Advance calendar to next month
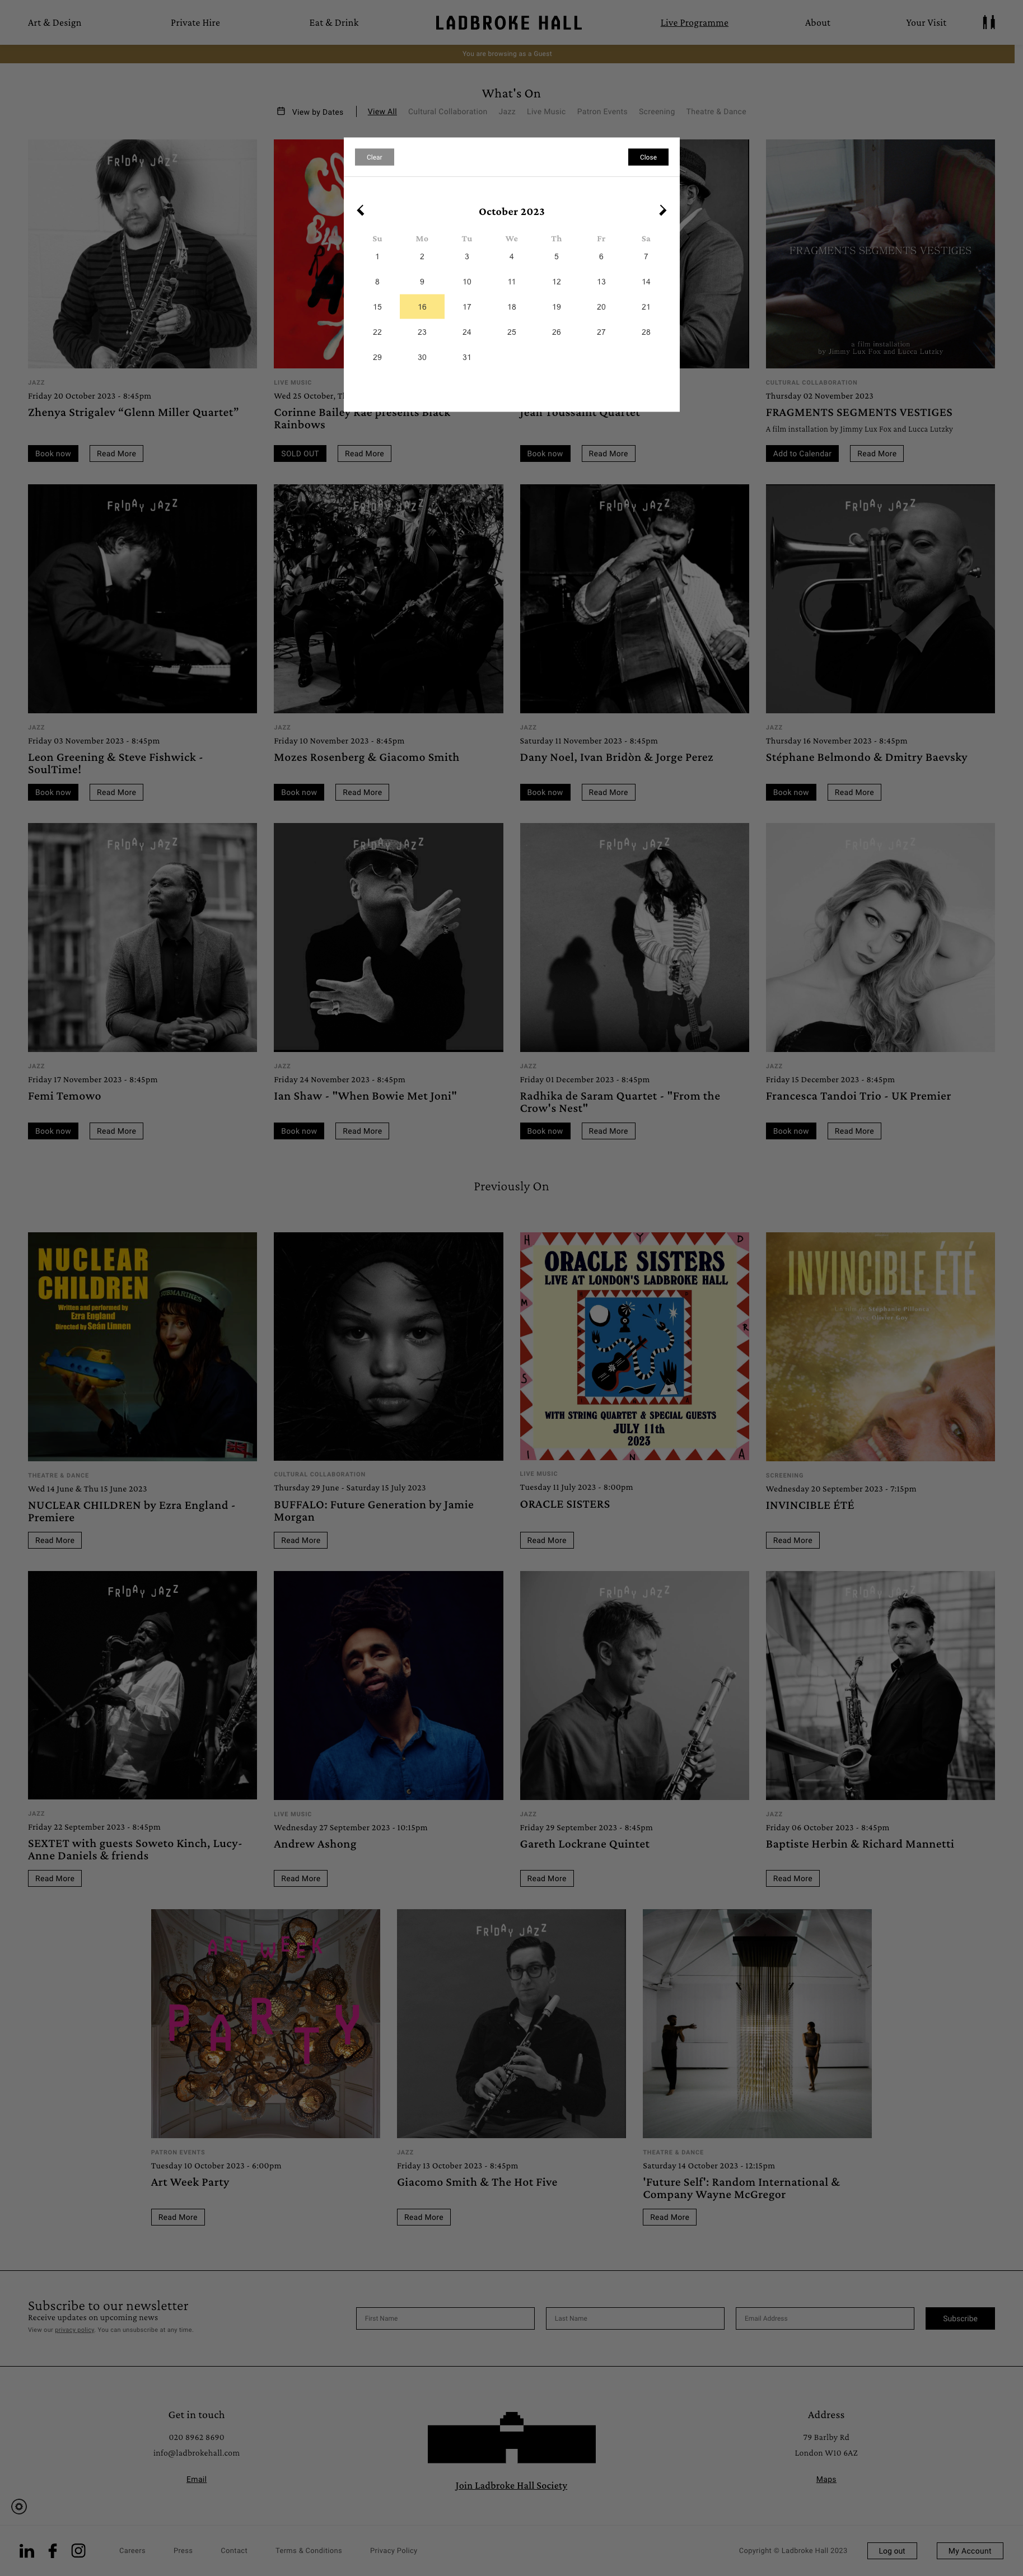The image size is (1023, 2576). point(662,210)
